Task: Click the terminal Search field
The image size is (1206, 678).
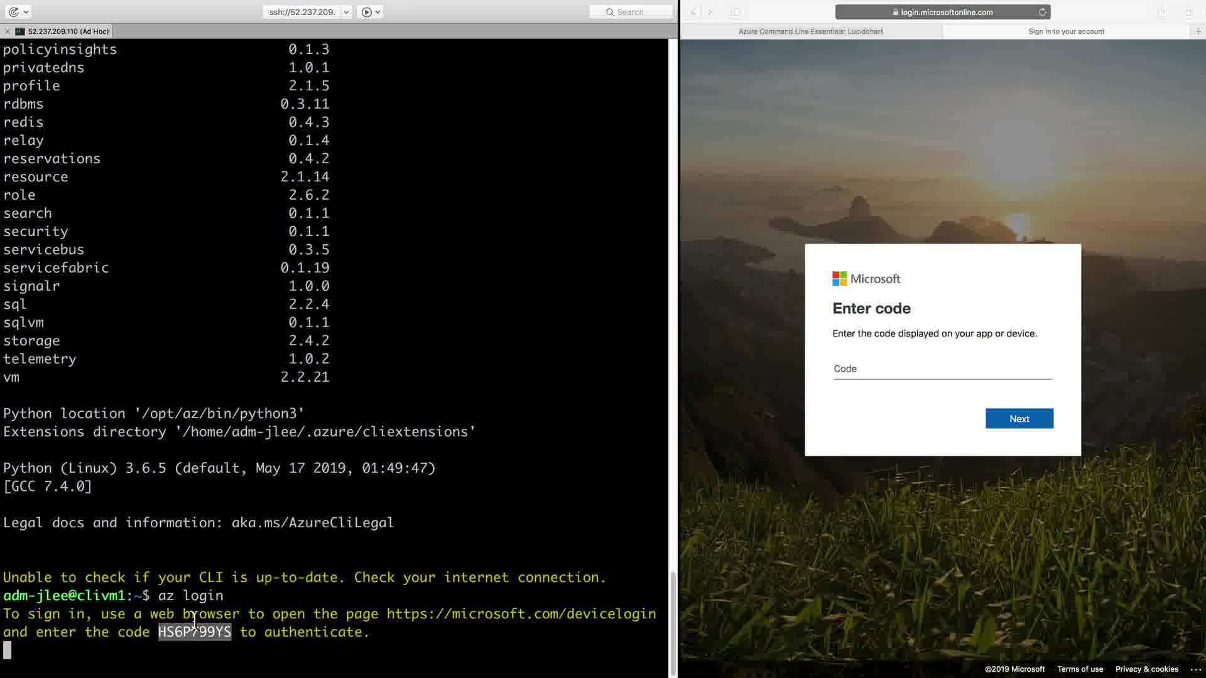Action: [630, 12]
